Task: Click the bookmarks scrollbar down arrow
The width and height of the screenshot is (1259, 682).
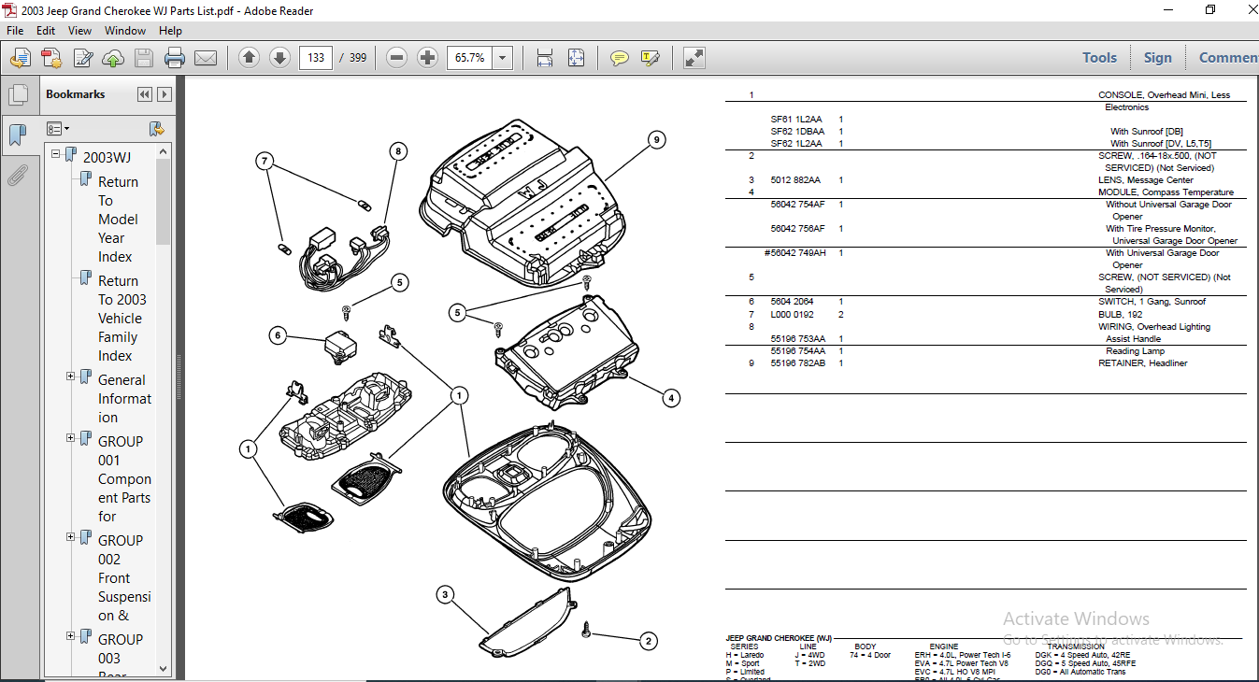Action: click(165, 668)
